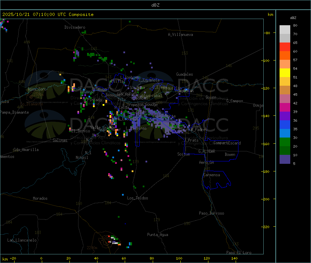Click the bright green 20-30 dBZ swatch
The width and height of the screenshot is (311, 263).
pyautogui.click(x=285, y=142)
